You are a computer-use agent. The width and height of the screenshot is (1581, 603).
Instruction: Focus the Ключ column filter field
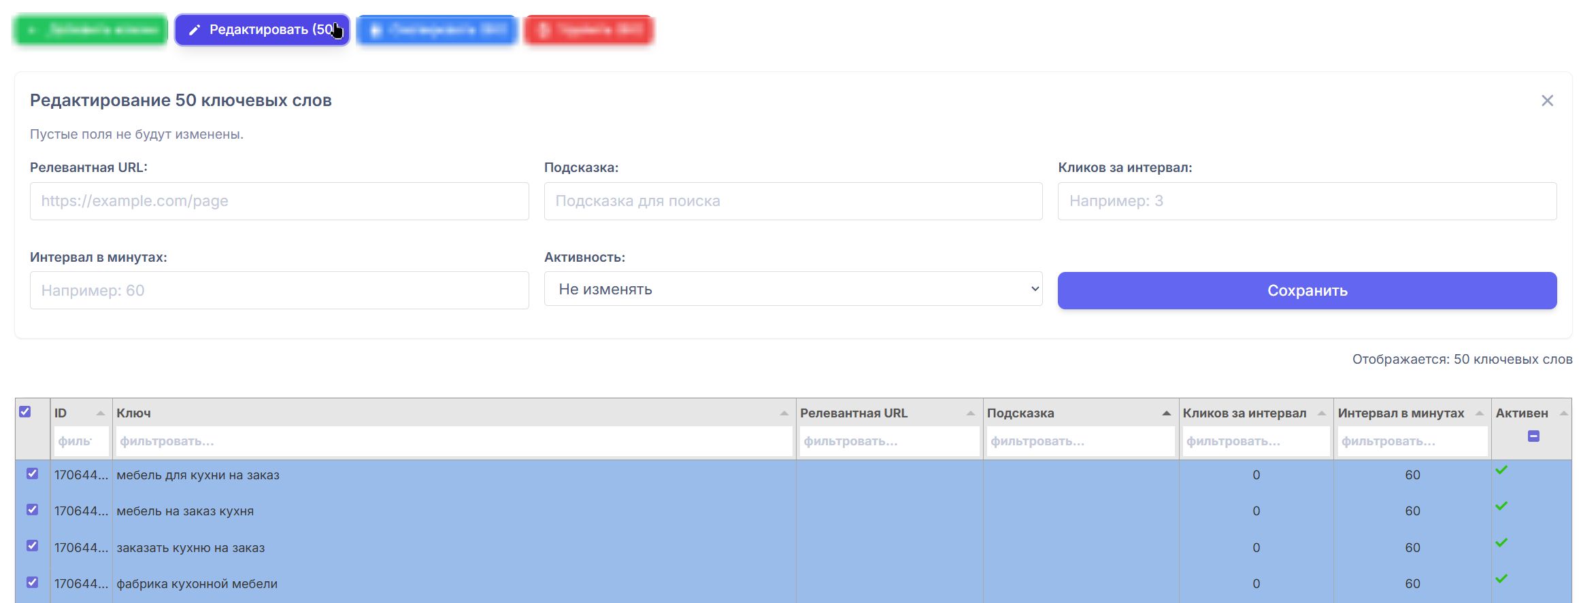(453, 441)
